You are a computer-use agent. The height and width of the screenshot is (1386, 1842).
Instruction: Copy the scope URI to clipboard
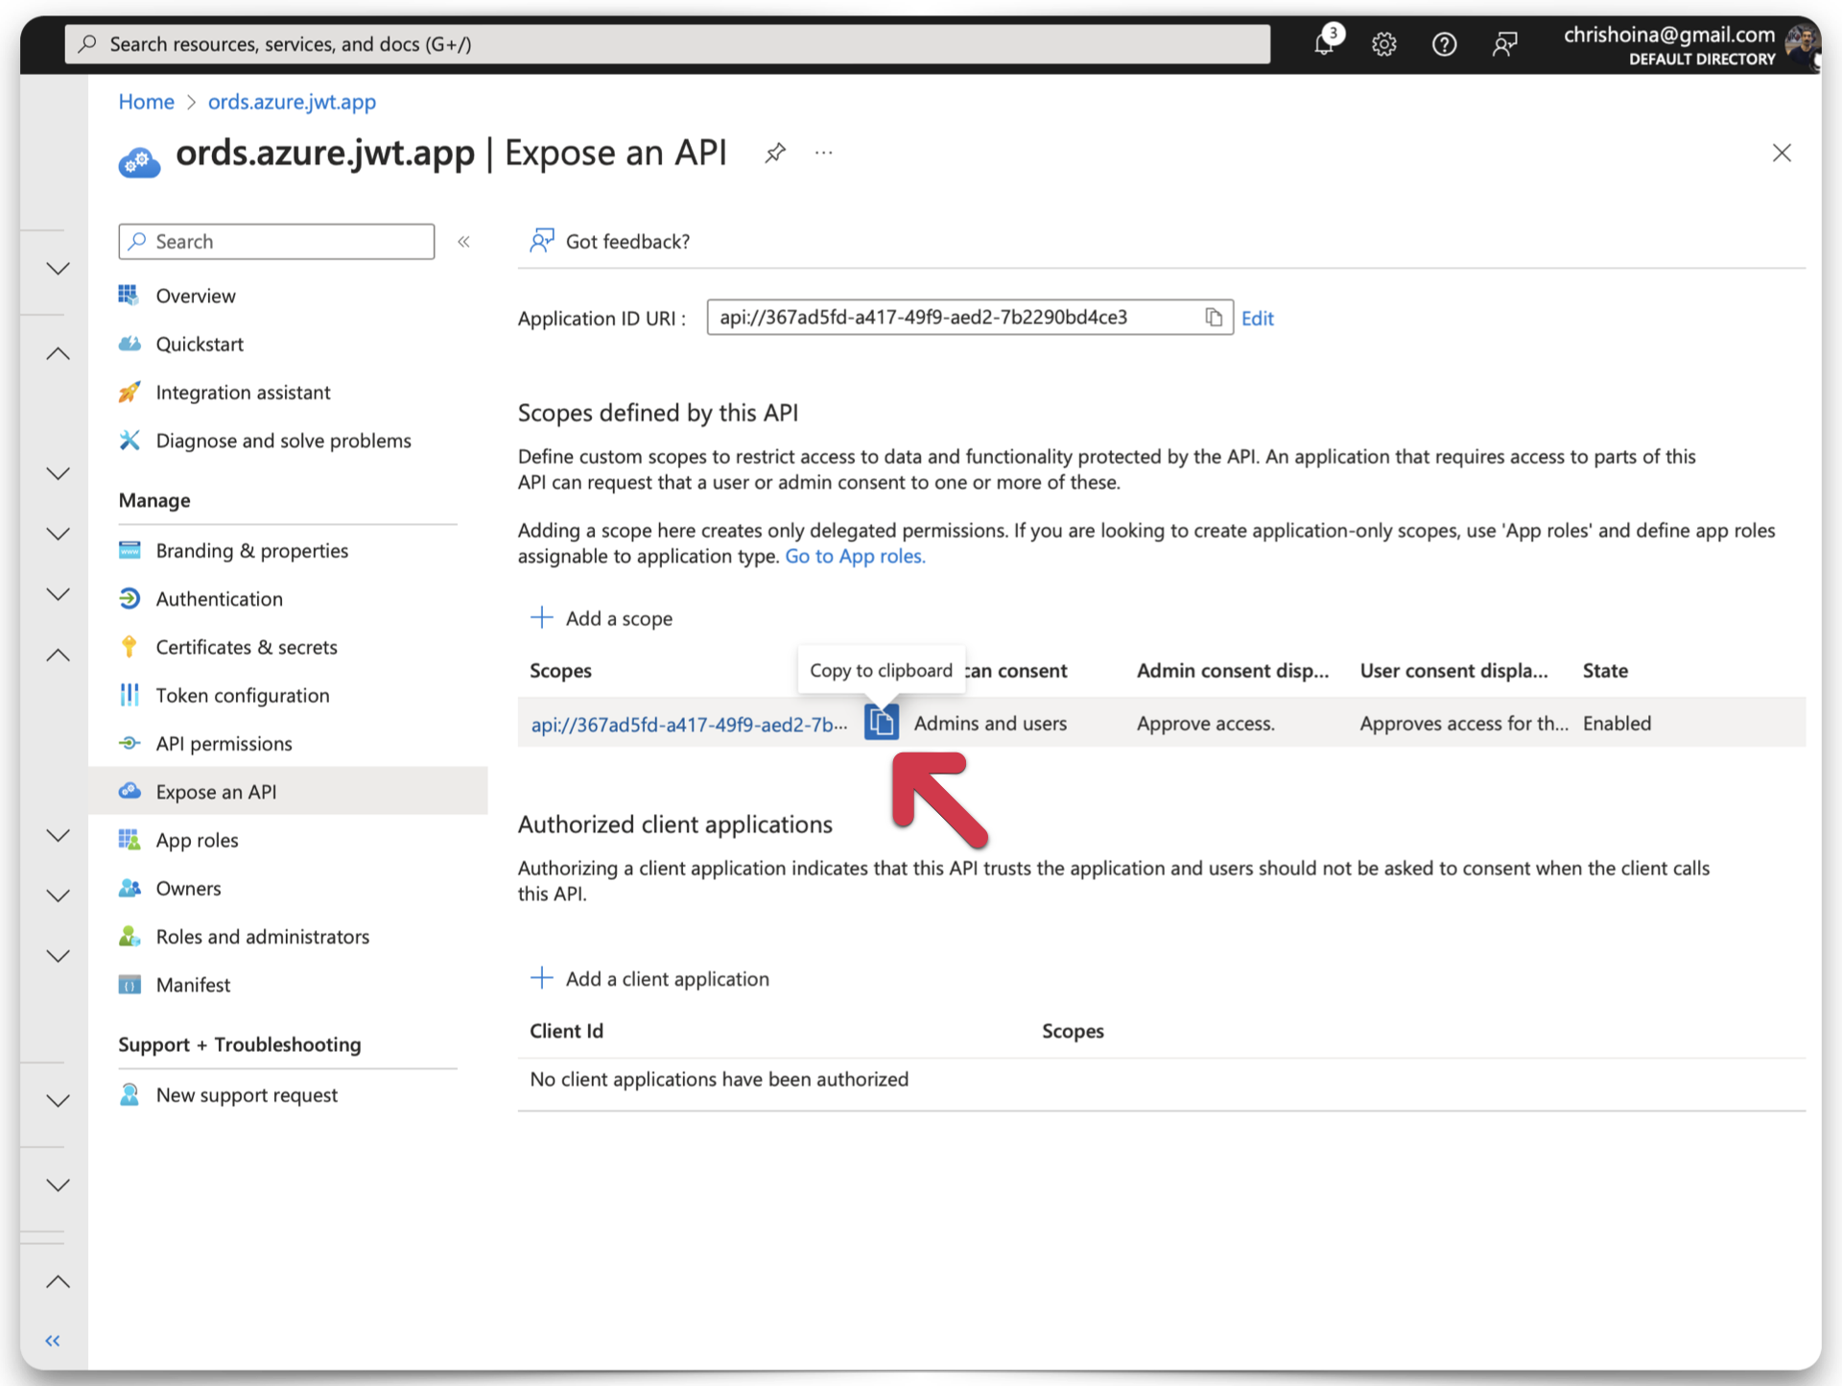tap(882, 723)
